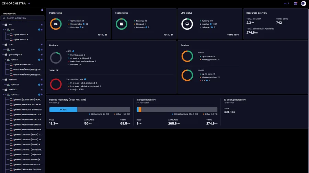Click the lock icon above the treeview
The image size is (309, 173).
tap(42, 10)
